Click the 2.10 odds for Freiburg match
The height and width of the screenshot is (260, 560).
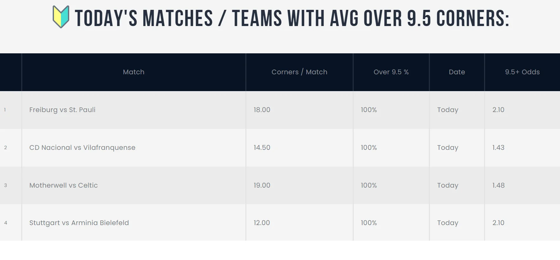498,110
